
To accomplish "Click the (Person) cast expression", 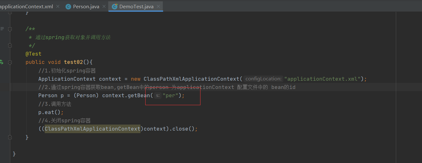I will tap(86, 95).
